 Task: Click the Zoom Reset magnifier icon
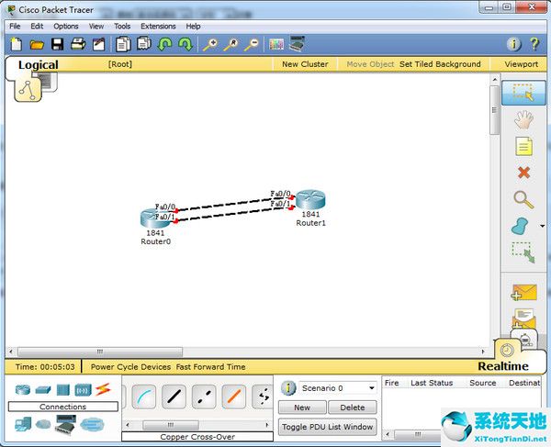coord(231,45)
